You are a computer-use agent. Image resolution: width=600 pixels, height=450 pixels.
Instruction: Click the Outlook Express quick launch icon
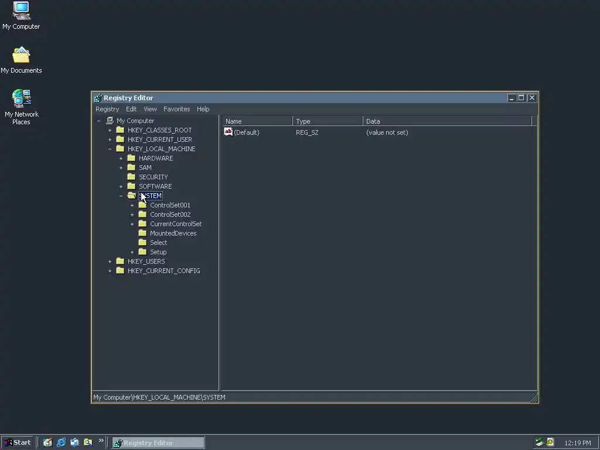74,442
